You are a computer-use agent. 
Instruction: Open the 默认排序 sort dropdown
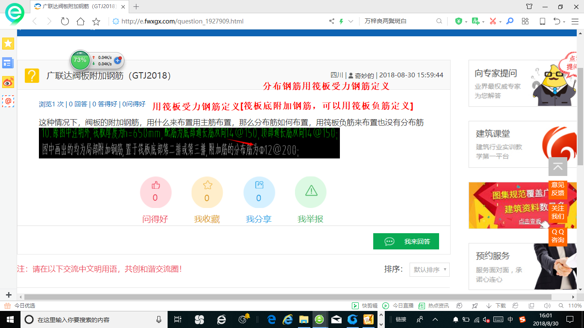[430, 269]
